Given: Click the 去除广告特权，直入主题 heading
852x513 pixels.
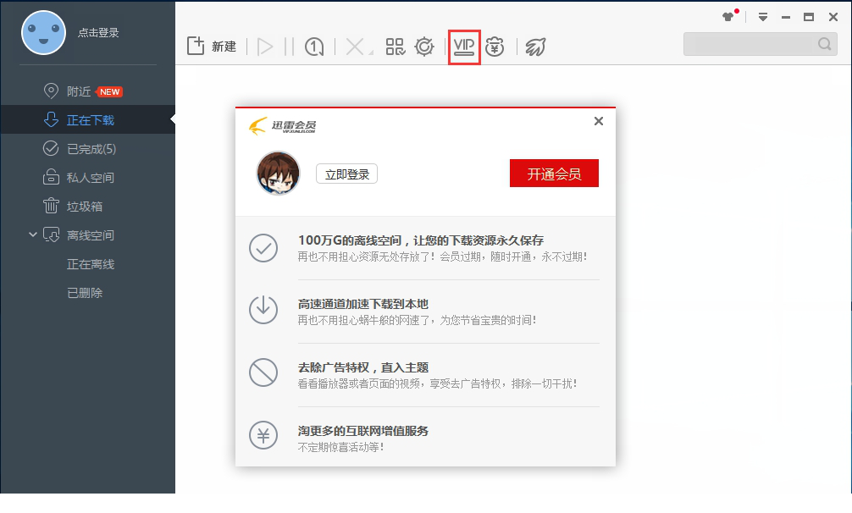Looking at the screenshot, I should (x=363, y=367).
